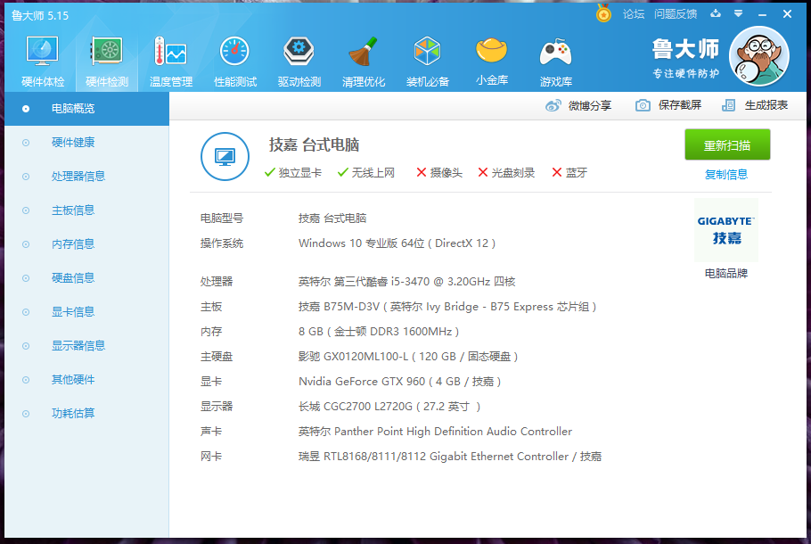This screenshot has width=811, height=544.
Task: Open 硬盘信息 sidebar item
Action: tap(87, 278)
